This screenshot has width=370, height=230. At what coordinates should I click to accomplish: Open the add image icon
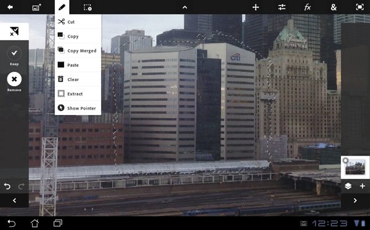click(x=36, y=7)
